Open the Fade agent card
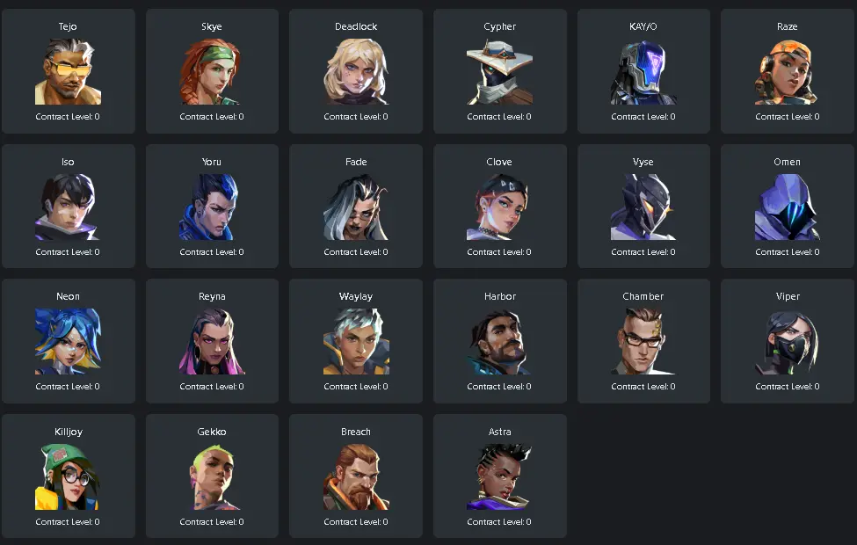This screenshot has height=545, width=857. (x=356, y=206)
